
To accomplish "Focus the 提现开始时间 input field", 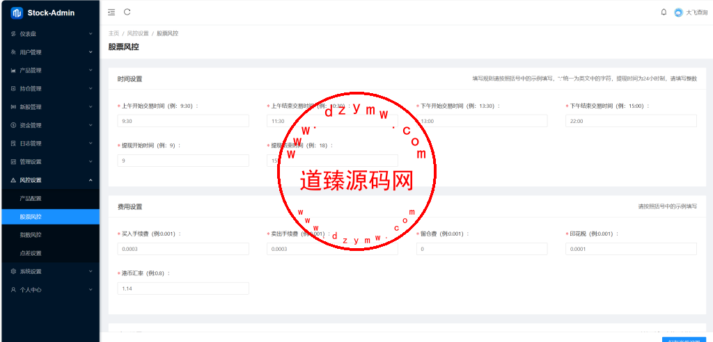I will (183, 161).
